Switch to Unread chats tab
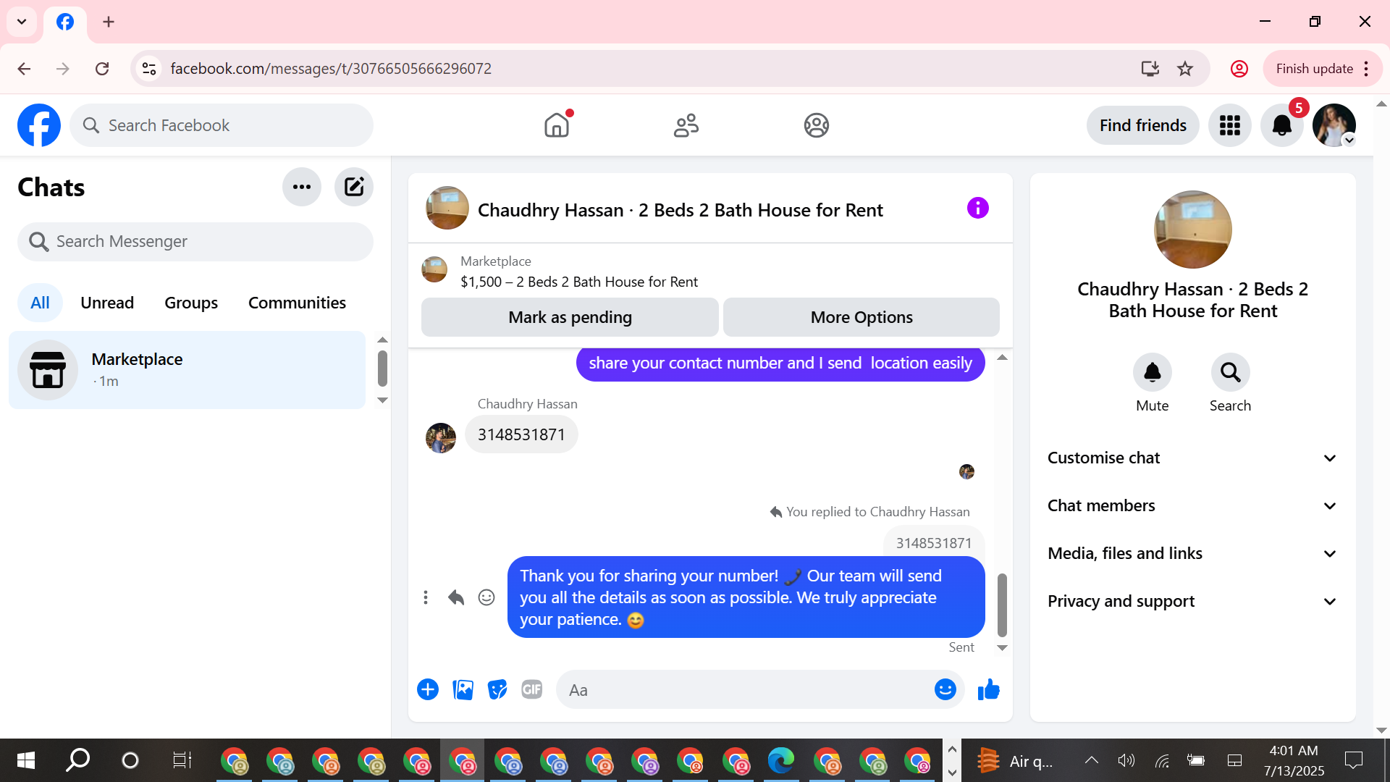The width and height of the screenshot is (1390, 782). tap(107, 303)
